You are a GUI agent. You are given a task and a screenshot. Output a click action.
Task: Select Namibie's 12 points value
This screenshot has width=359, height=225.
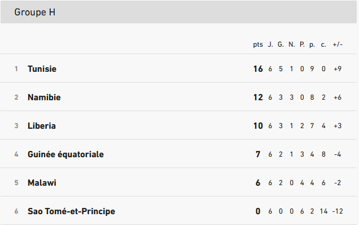pyautogui.click(x=258, y=97)
